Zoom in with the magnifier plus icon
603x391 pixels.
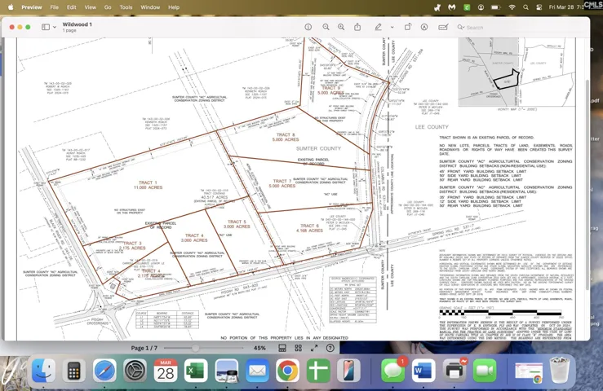pos(341,27)
